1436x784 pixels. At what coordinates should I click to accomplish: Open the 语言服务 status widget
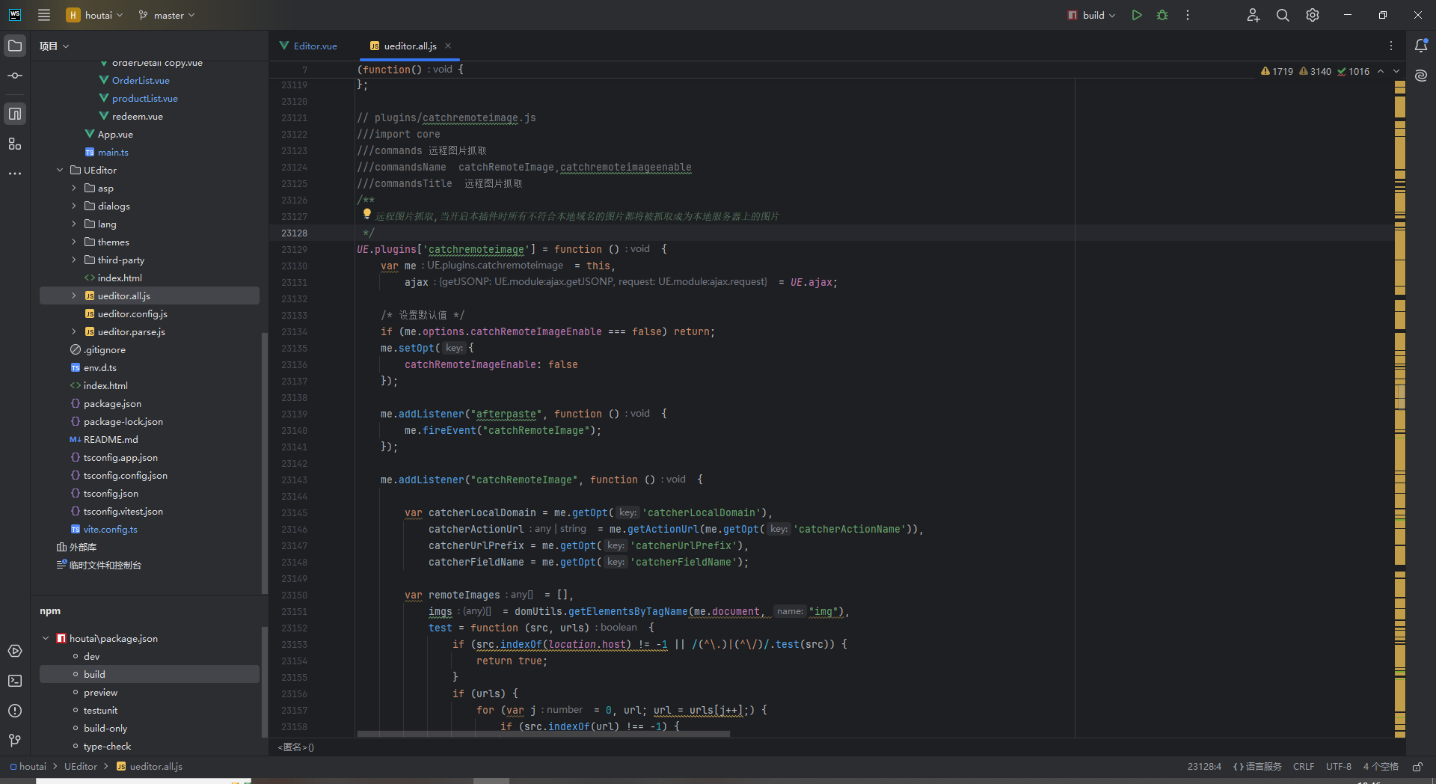[1257, 767]
